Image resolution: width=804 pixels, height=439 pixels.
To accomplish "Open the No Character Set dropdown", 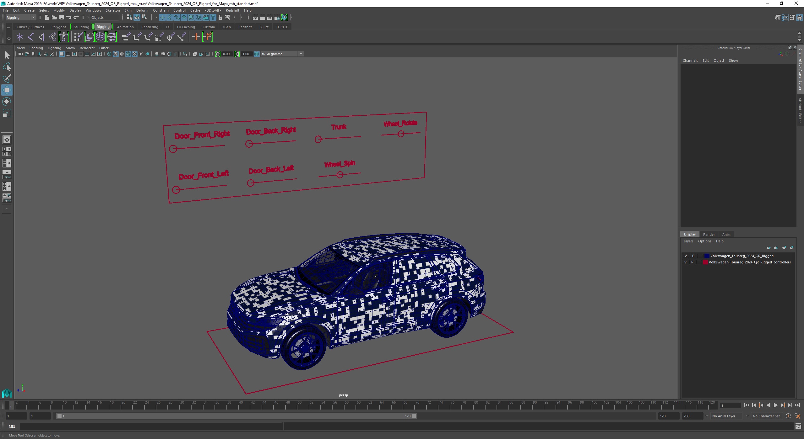I will point(767,416).
